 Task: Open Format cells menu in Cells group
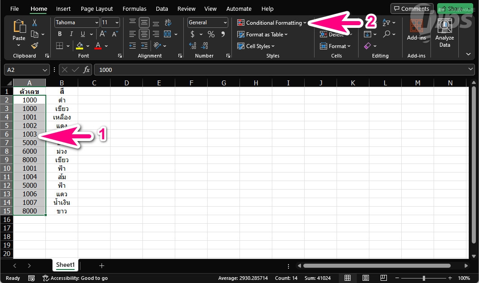pyautogui.click(x=335, y=46)
